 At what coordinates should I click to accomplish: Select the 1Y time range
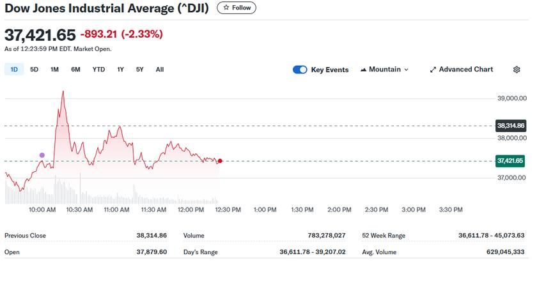click(120, 70)
